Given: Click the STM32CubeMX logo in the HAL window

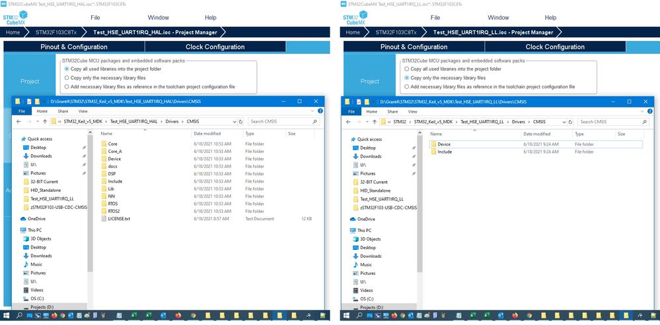Looking at the screenshot, I should click(x=16, y=18).
